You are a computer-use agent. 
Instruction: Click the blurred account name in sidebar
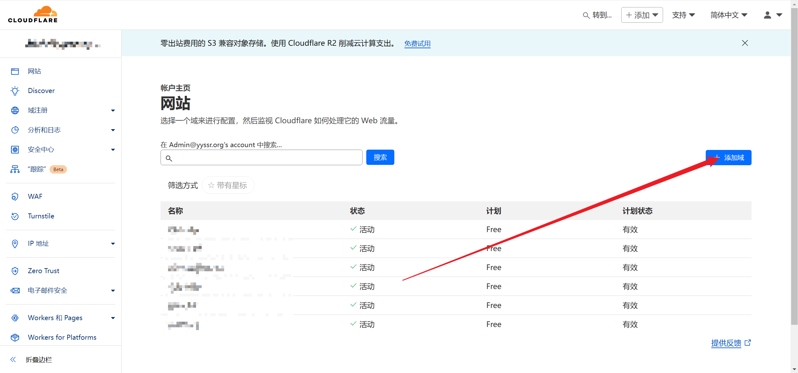point(62,44)
